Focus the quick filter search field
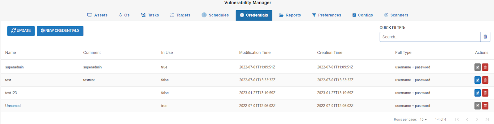The width and height of the screenshot is (494, 124). click(430, 37)
